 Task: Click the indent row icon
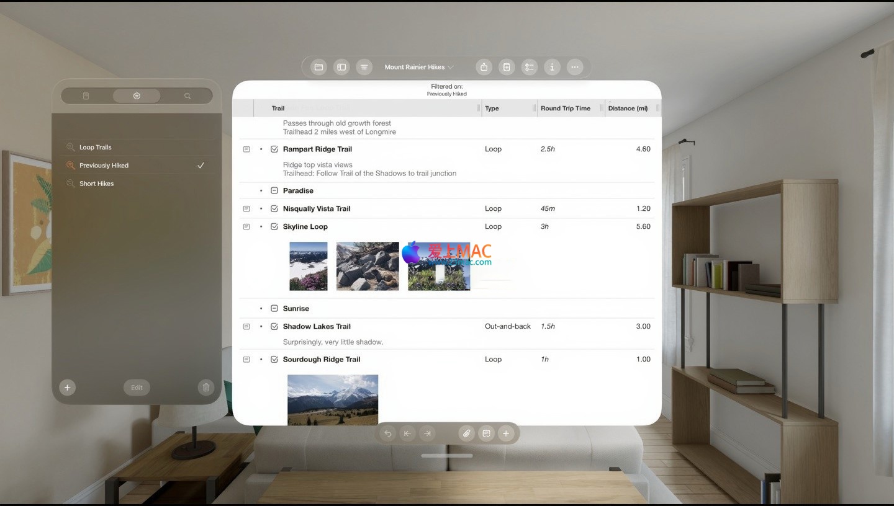(x=427, y=433)
